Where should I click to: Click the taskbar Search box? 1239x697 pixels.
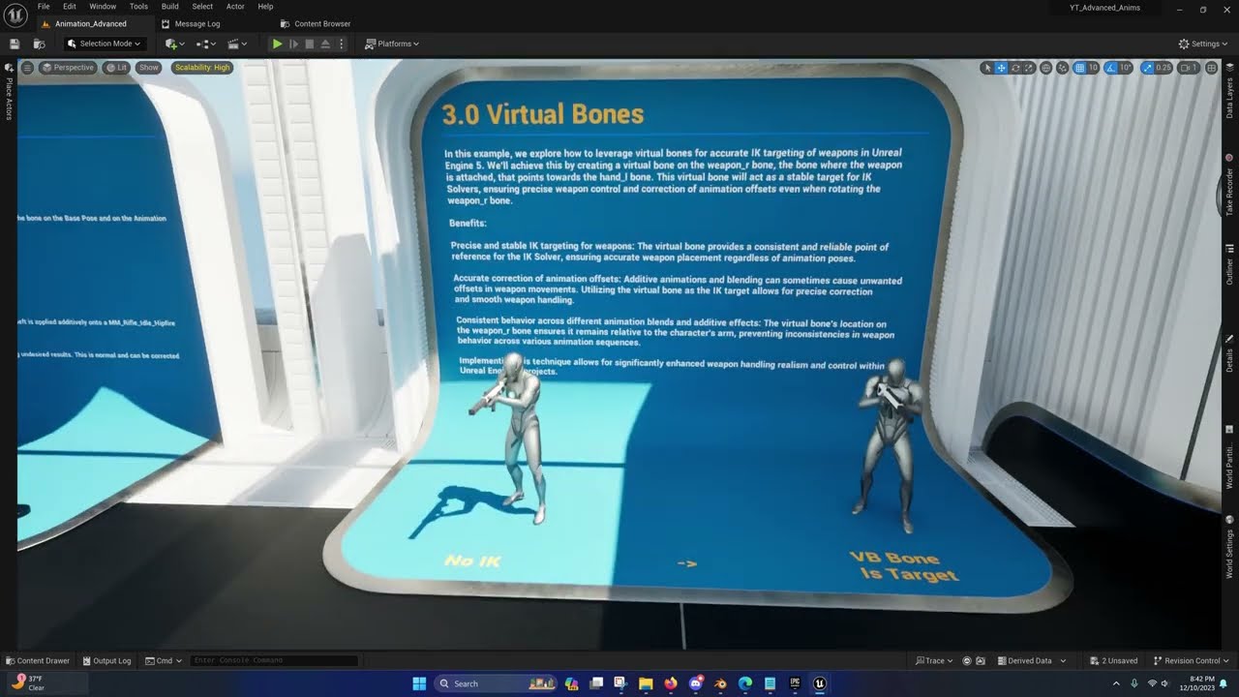tap(496, 683)
